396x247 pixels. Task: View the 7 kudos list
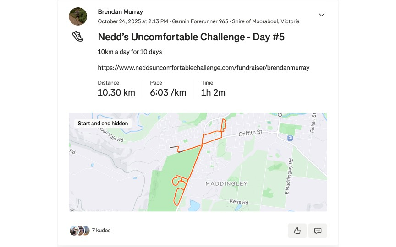pos(101,231)
